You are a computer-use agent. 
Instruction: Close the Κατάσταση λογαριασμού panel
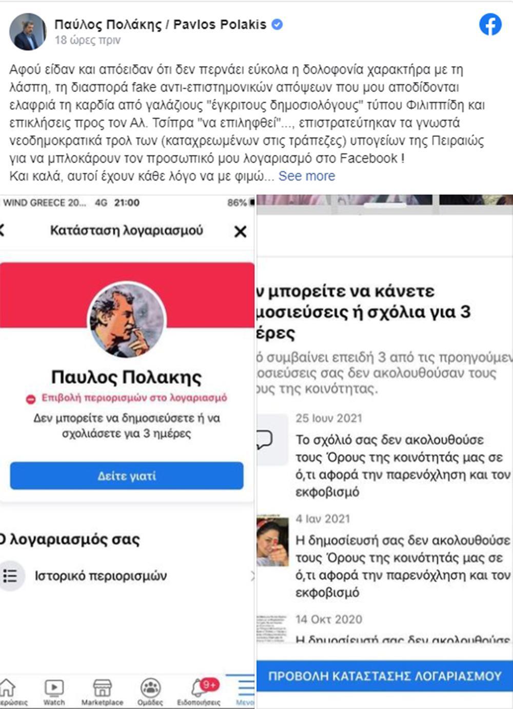(x=240, y=232)
